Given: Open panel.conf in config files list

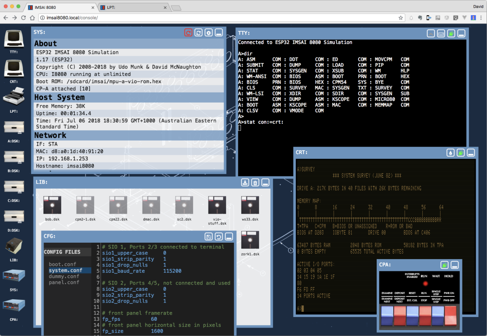Looking at the screenshot, I should click(x=64, y=282).
